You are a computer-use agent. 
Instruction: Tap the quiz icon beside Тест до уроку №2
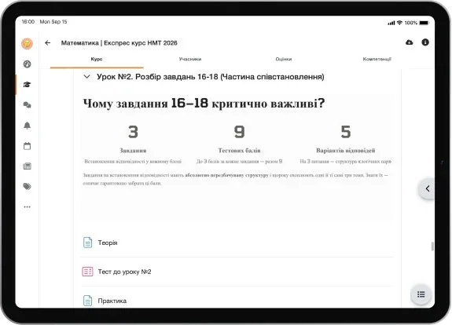87,272
